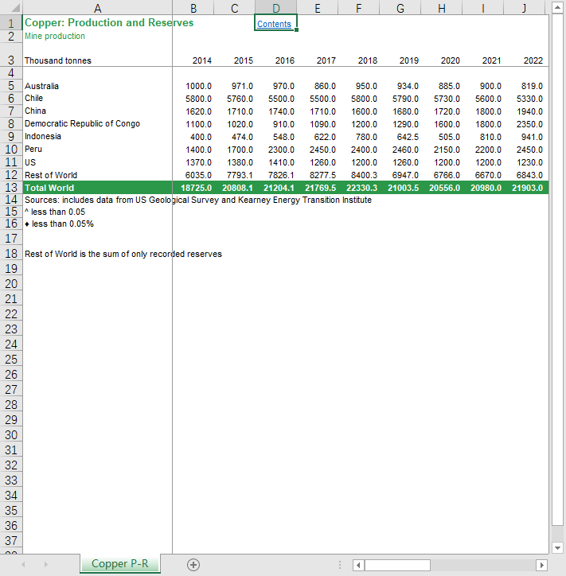The height and width of the screenshot is (576, 566).
Task: Switch to the Copper P-R sheet tab
Action: (x=119, y=564)
